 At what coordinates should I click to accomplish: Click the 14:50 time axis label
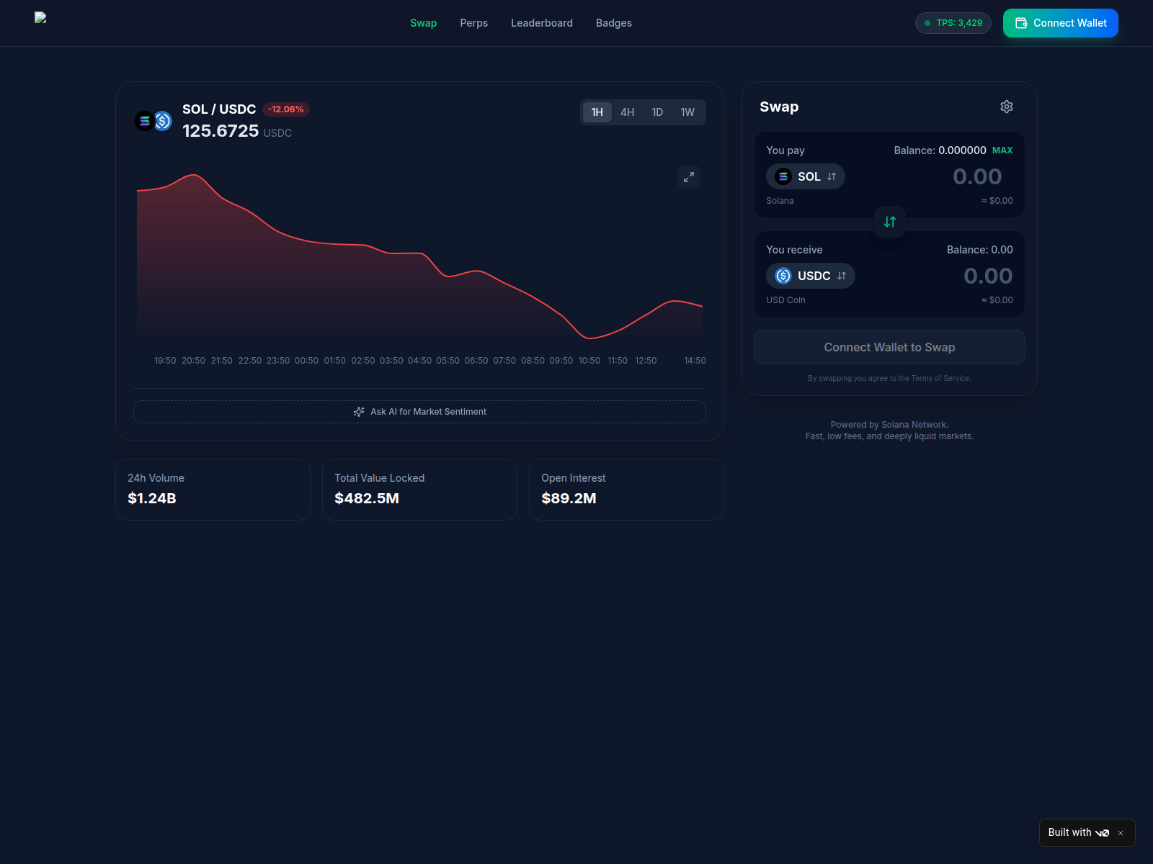[695, 361]
